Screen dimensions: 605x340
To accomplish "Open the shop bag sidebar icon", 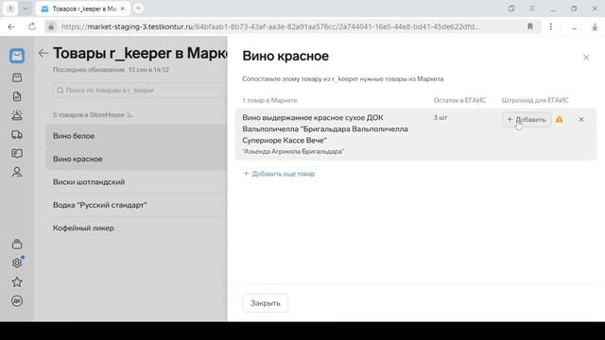I will point(17,244).
